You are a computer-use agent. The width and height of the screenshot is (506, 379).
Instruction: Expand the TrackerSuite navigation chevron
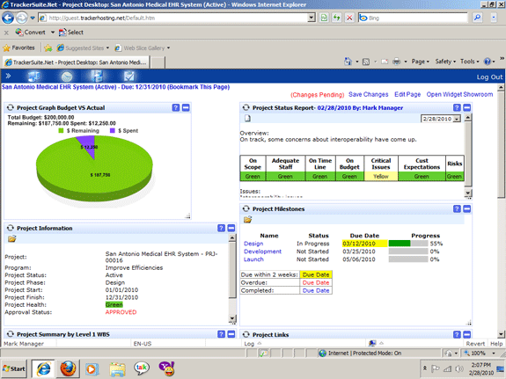pos(8,76)
